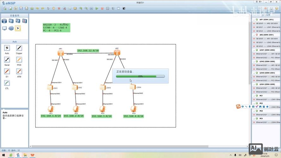Open WPS app from Windows taskbar
Screen dimensions: 281x158
pos(33,155)
